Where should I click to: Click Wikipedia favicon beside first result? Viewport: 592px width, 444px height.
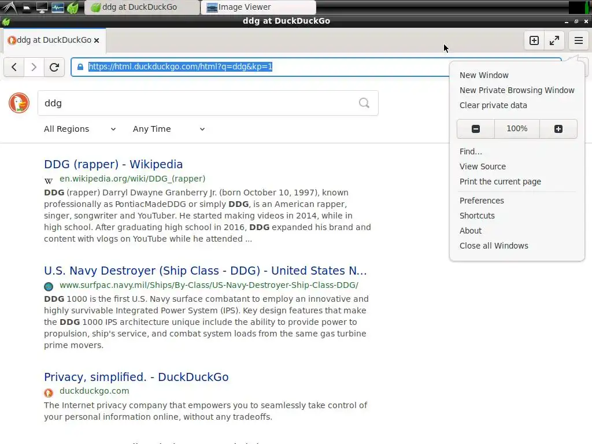pos(49,180)
